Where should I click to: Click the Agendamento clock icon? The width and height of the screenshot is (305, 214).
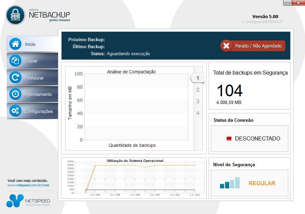[x=15, y=94]
